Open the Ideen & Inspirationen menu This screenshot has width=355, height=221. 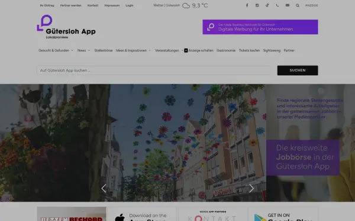tap(131, 50)
